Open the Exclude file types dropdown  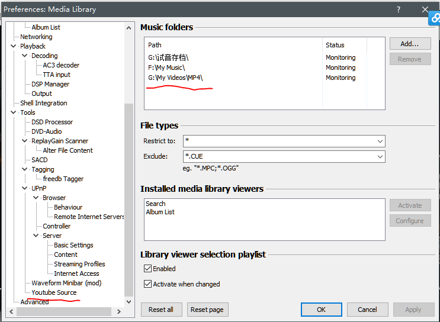[x=380, y=157]
